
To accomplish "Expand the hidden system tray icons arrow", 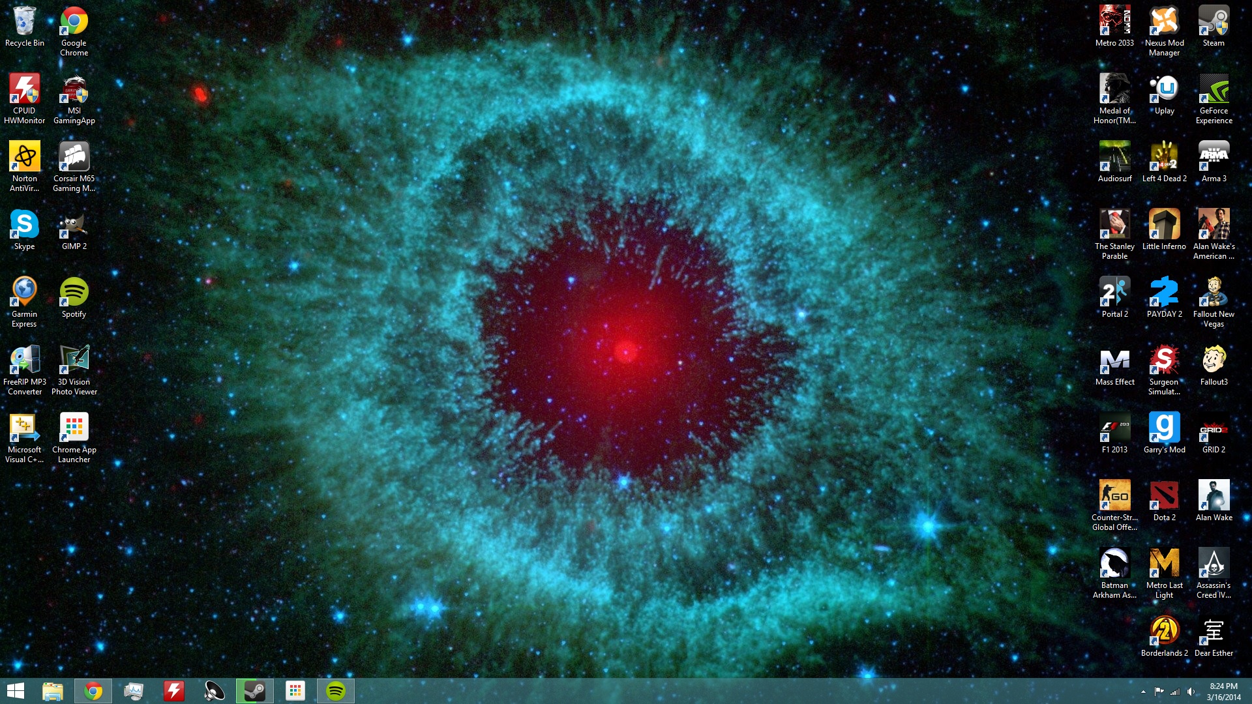I will coord(1143,692).
